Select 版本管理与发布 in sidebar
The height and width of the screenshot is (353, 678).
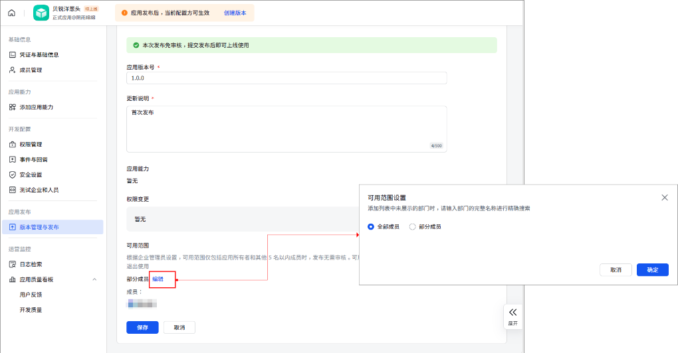tap(53, 227)
